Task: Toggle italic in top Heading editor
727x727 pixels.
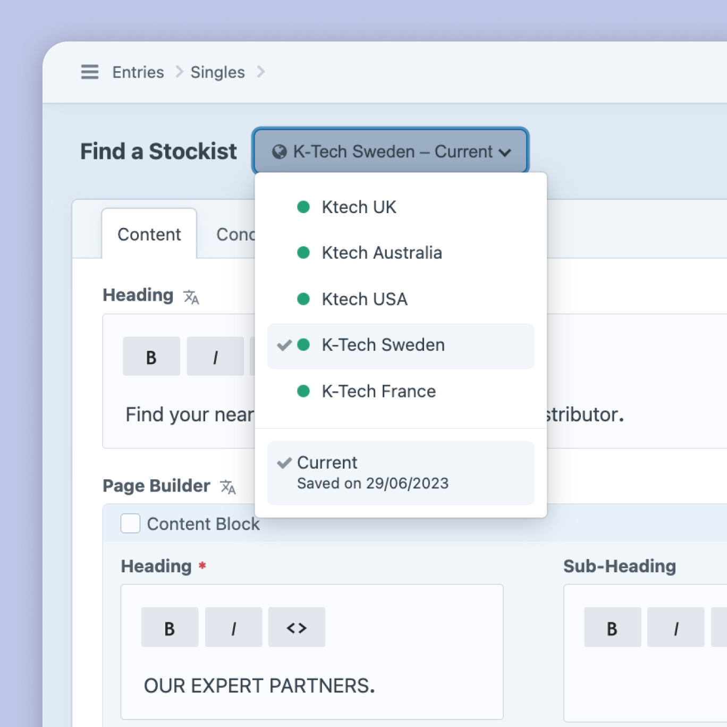Action: coord(215,357)
